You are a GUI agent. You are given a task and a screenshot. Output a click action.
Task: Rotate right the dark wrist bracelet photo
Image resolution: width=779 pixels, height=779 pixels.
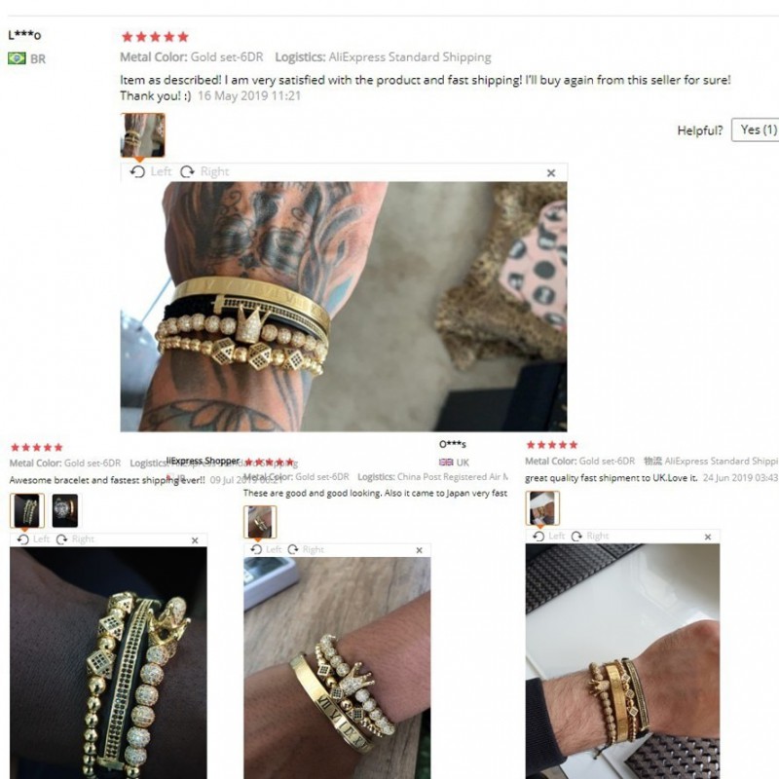coord(75,539)
